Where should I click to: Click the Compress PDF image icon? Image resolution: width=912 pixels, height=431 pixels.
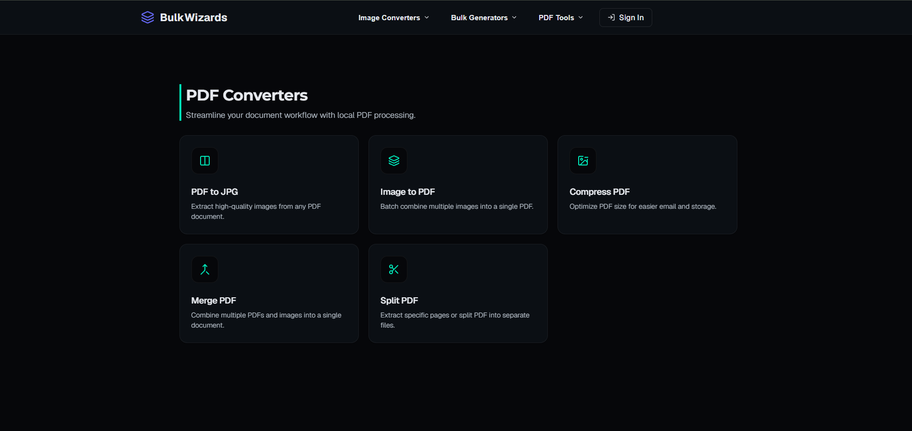583,161
